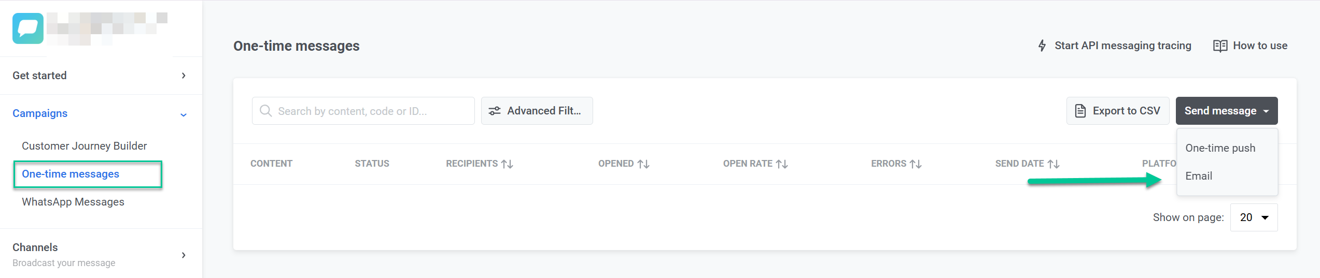Sort by Errors column arrows

916,164
